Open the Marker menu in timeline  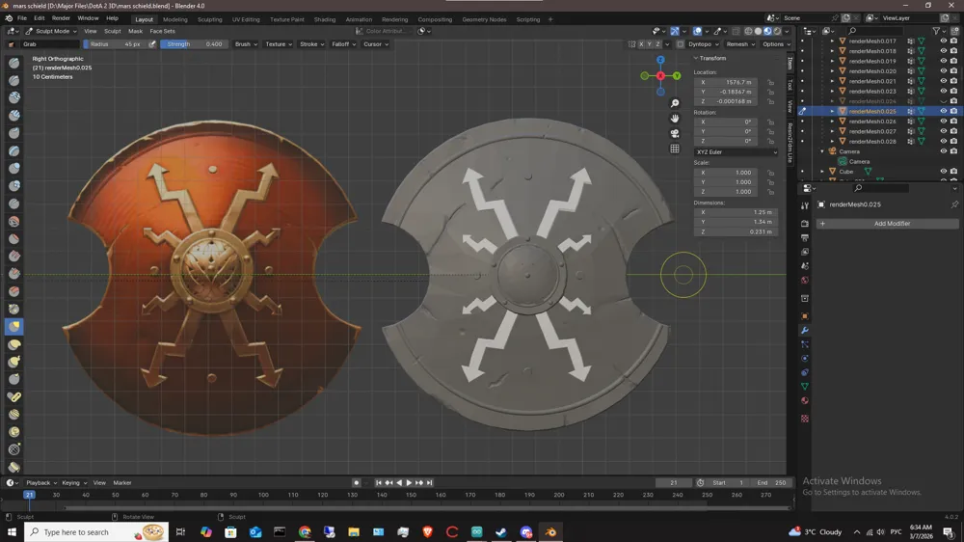click(122, 483)
